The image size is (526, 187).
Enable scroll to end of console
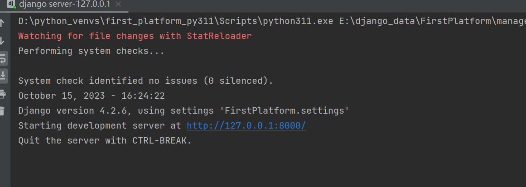(x=3, y=75)
